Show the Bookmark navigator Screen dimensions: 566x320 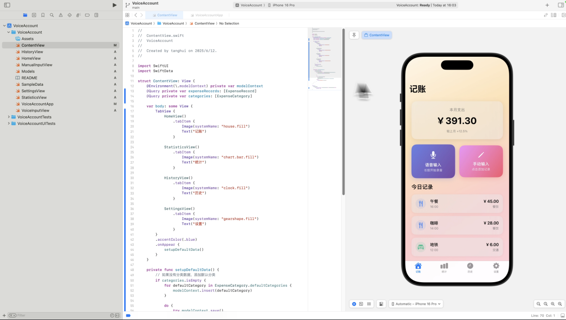click(x=43, y=15)
